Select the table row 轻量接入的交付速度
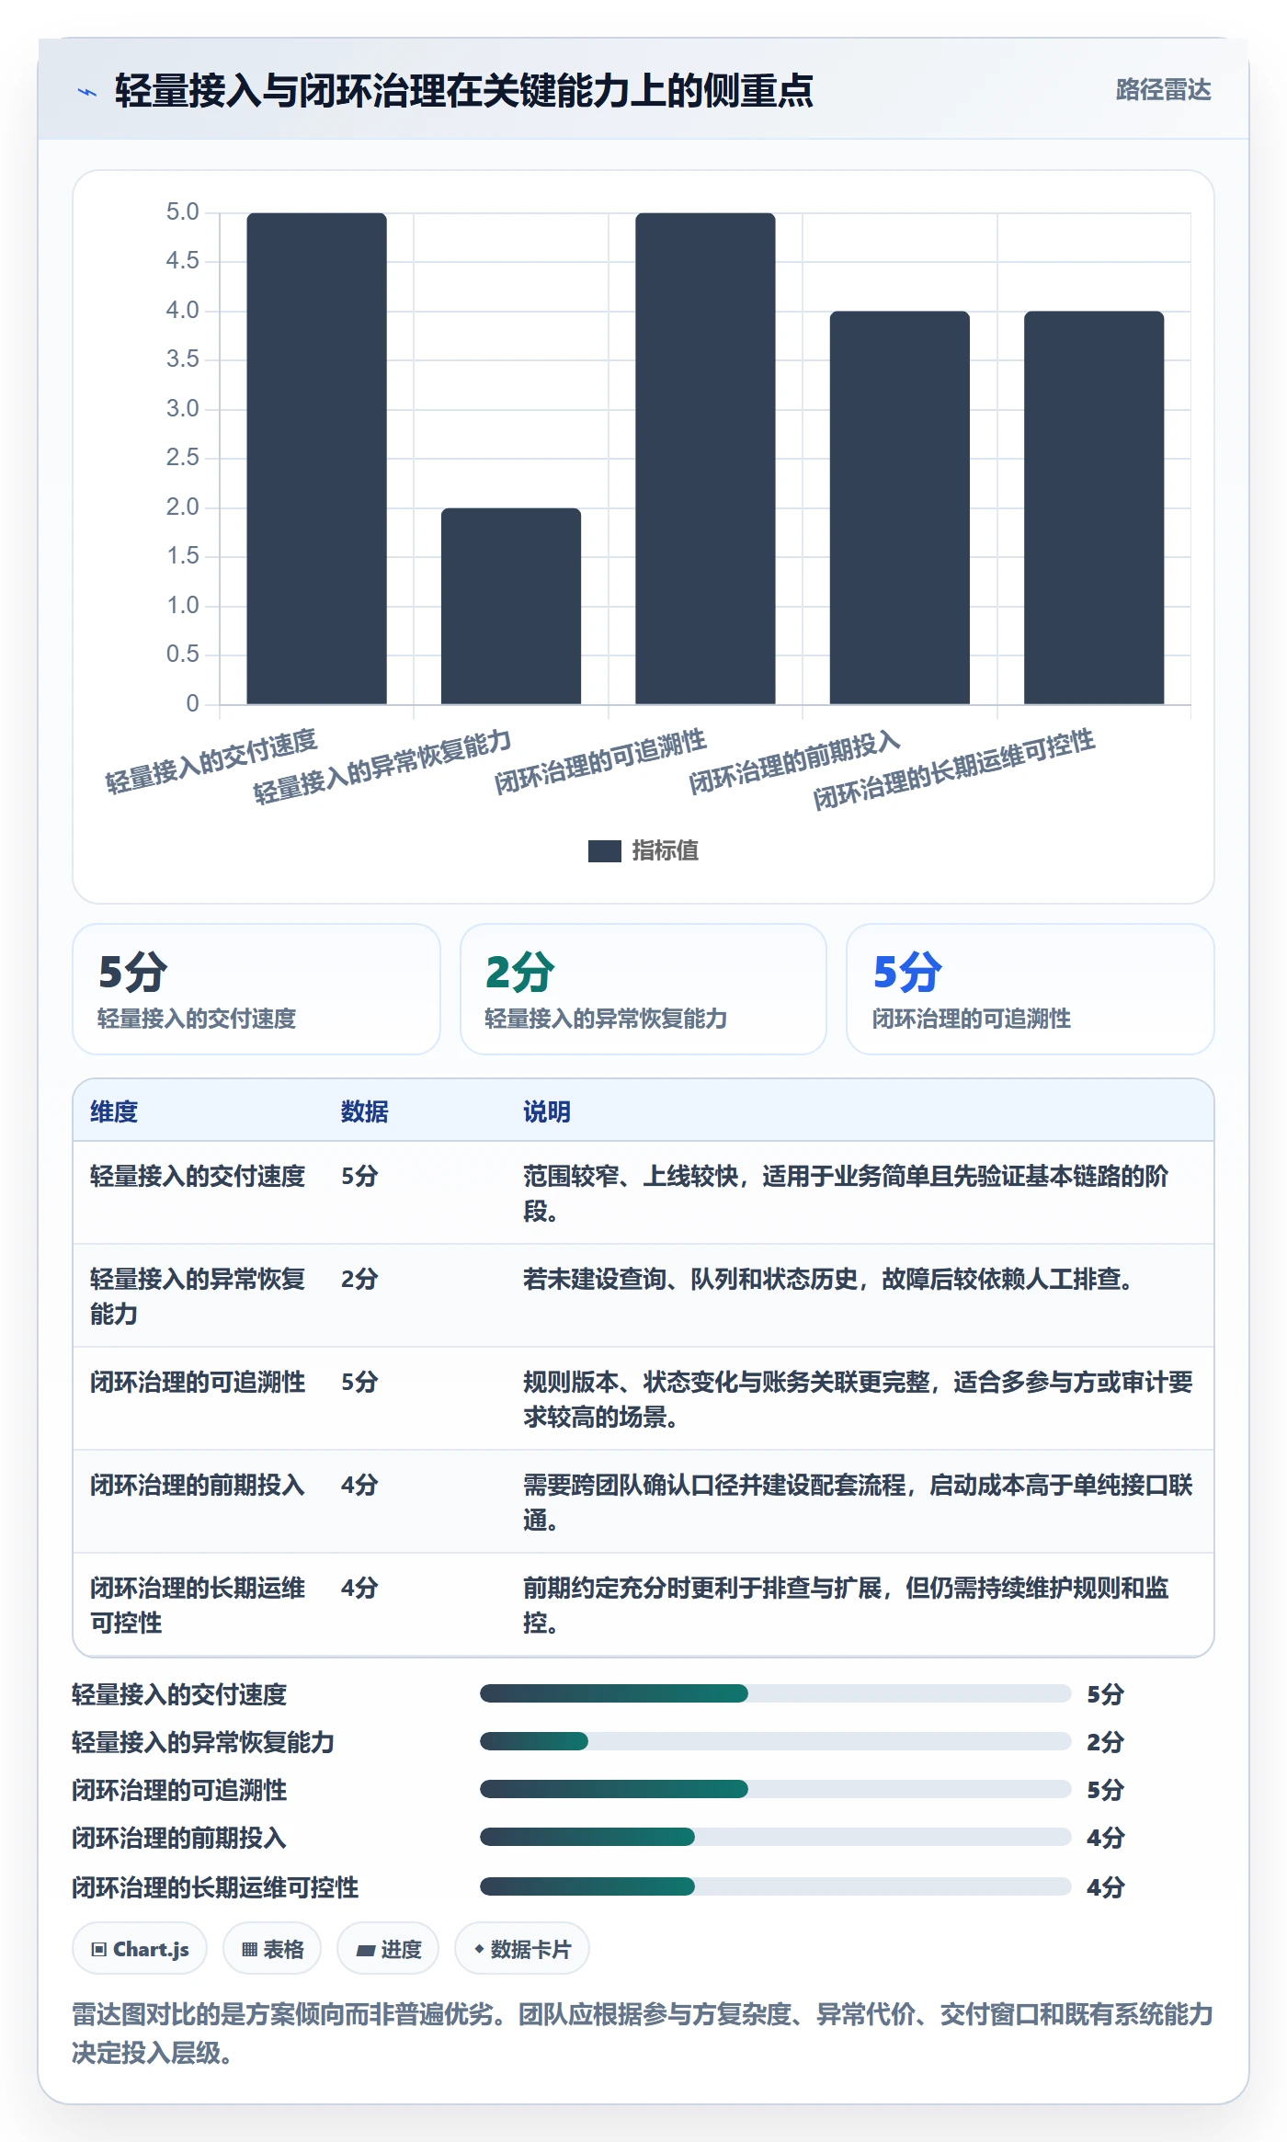Image resolution: width=1287 pixels, height=2142 pixels. pyautogui.click(x=643, y=1193)
